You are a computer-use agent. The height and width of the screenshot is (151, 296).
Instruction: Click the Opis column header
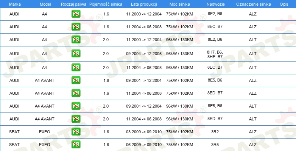[284, 4]
